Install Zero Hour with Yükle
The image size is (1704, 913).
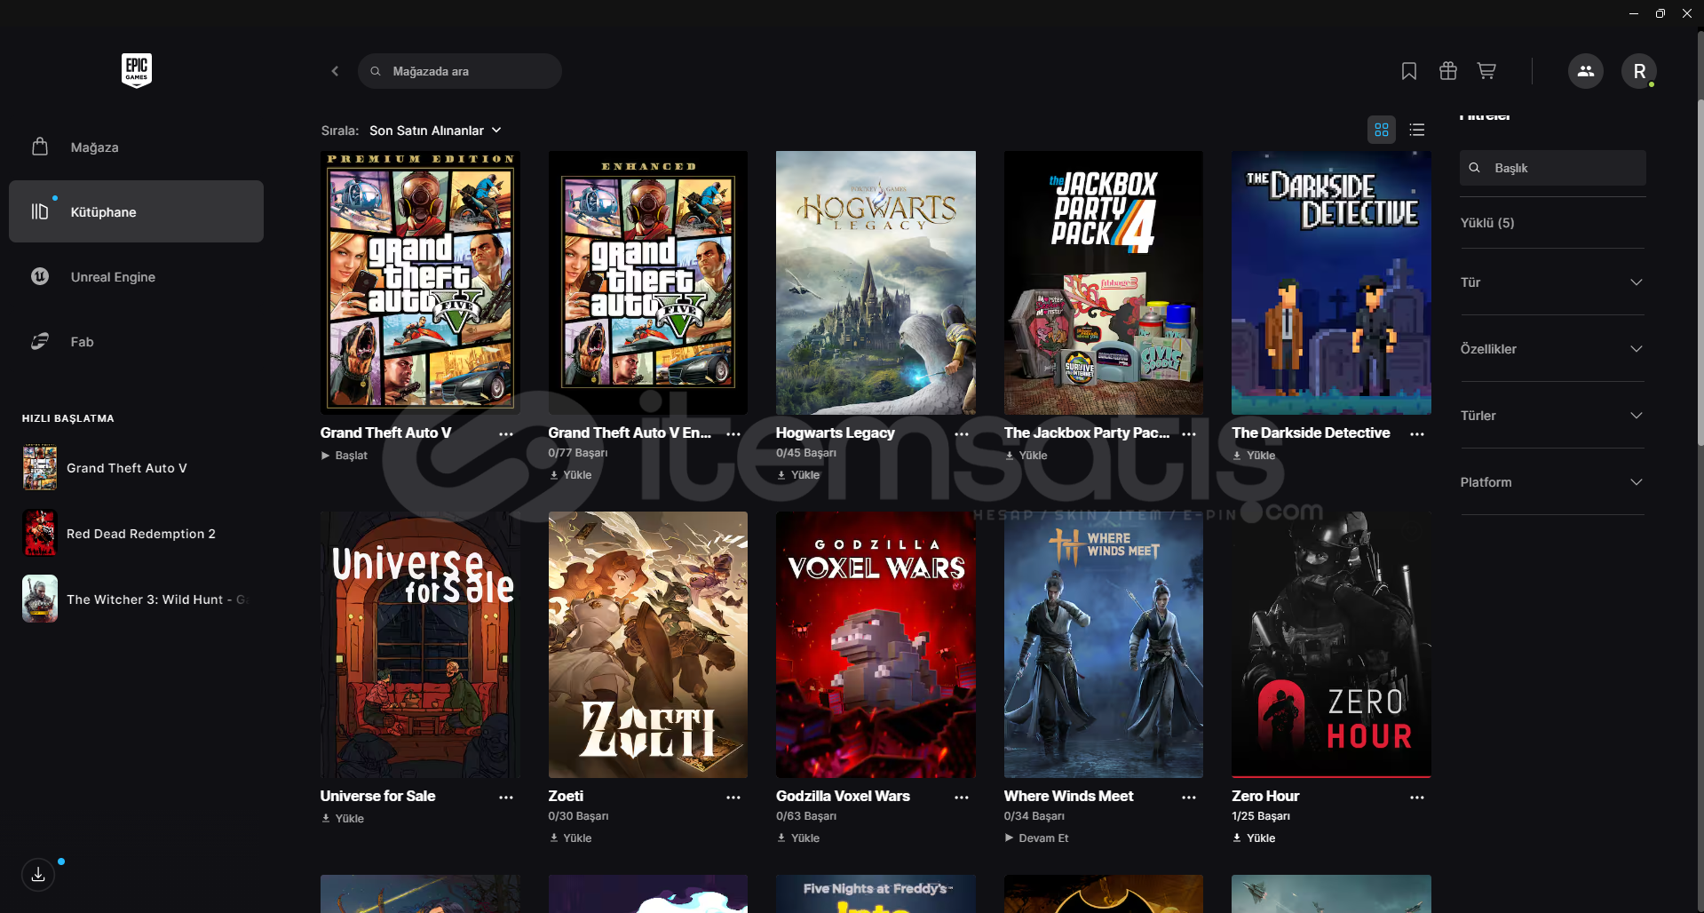(1254, 838)
